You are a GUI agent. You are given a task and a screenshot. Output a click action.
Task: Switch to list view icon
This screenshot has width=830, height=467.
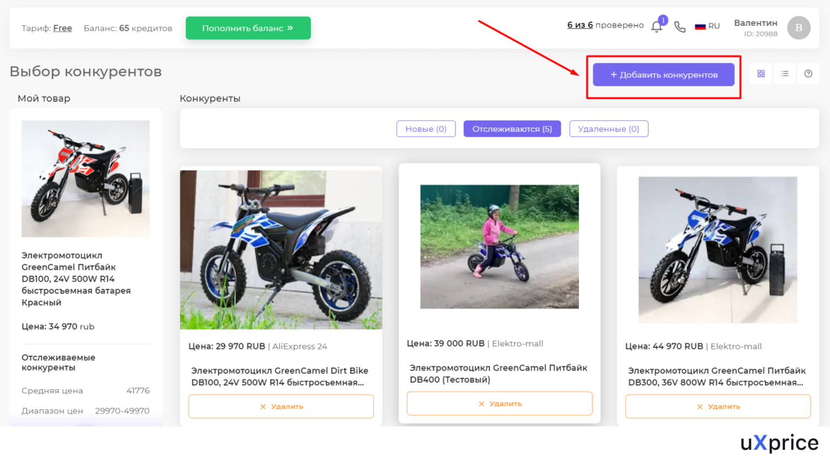785,74
